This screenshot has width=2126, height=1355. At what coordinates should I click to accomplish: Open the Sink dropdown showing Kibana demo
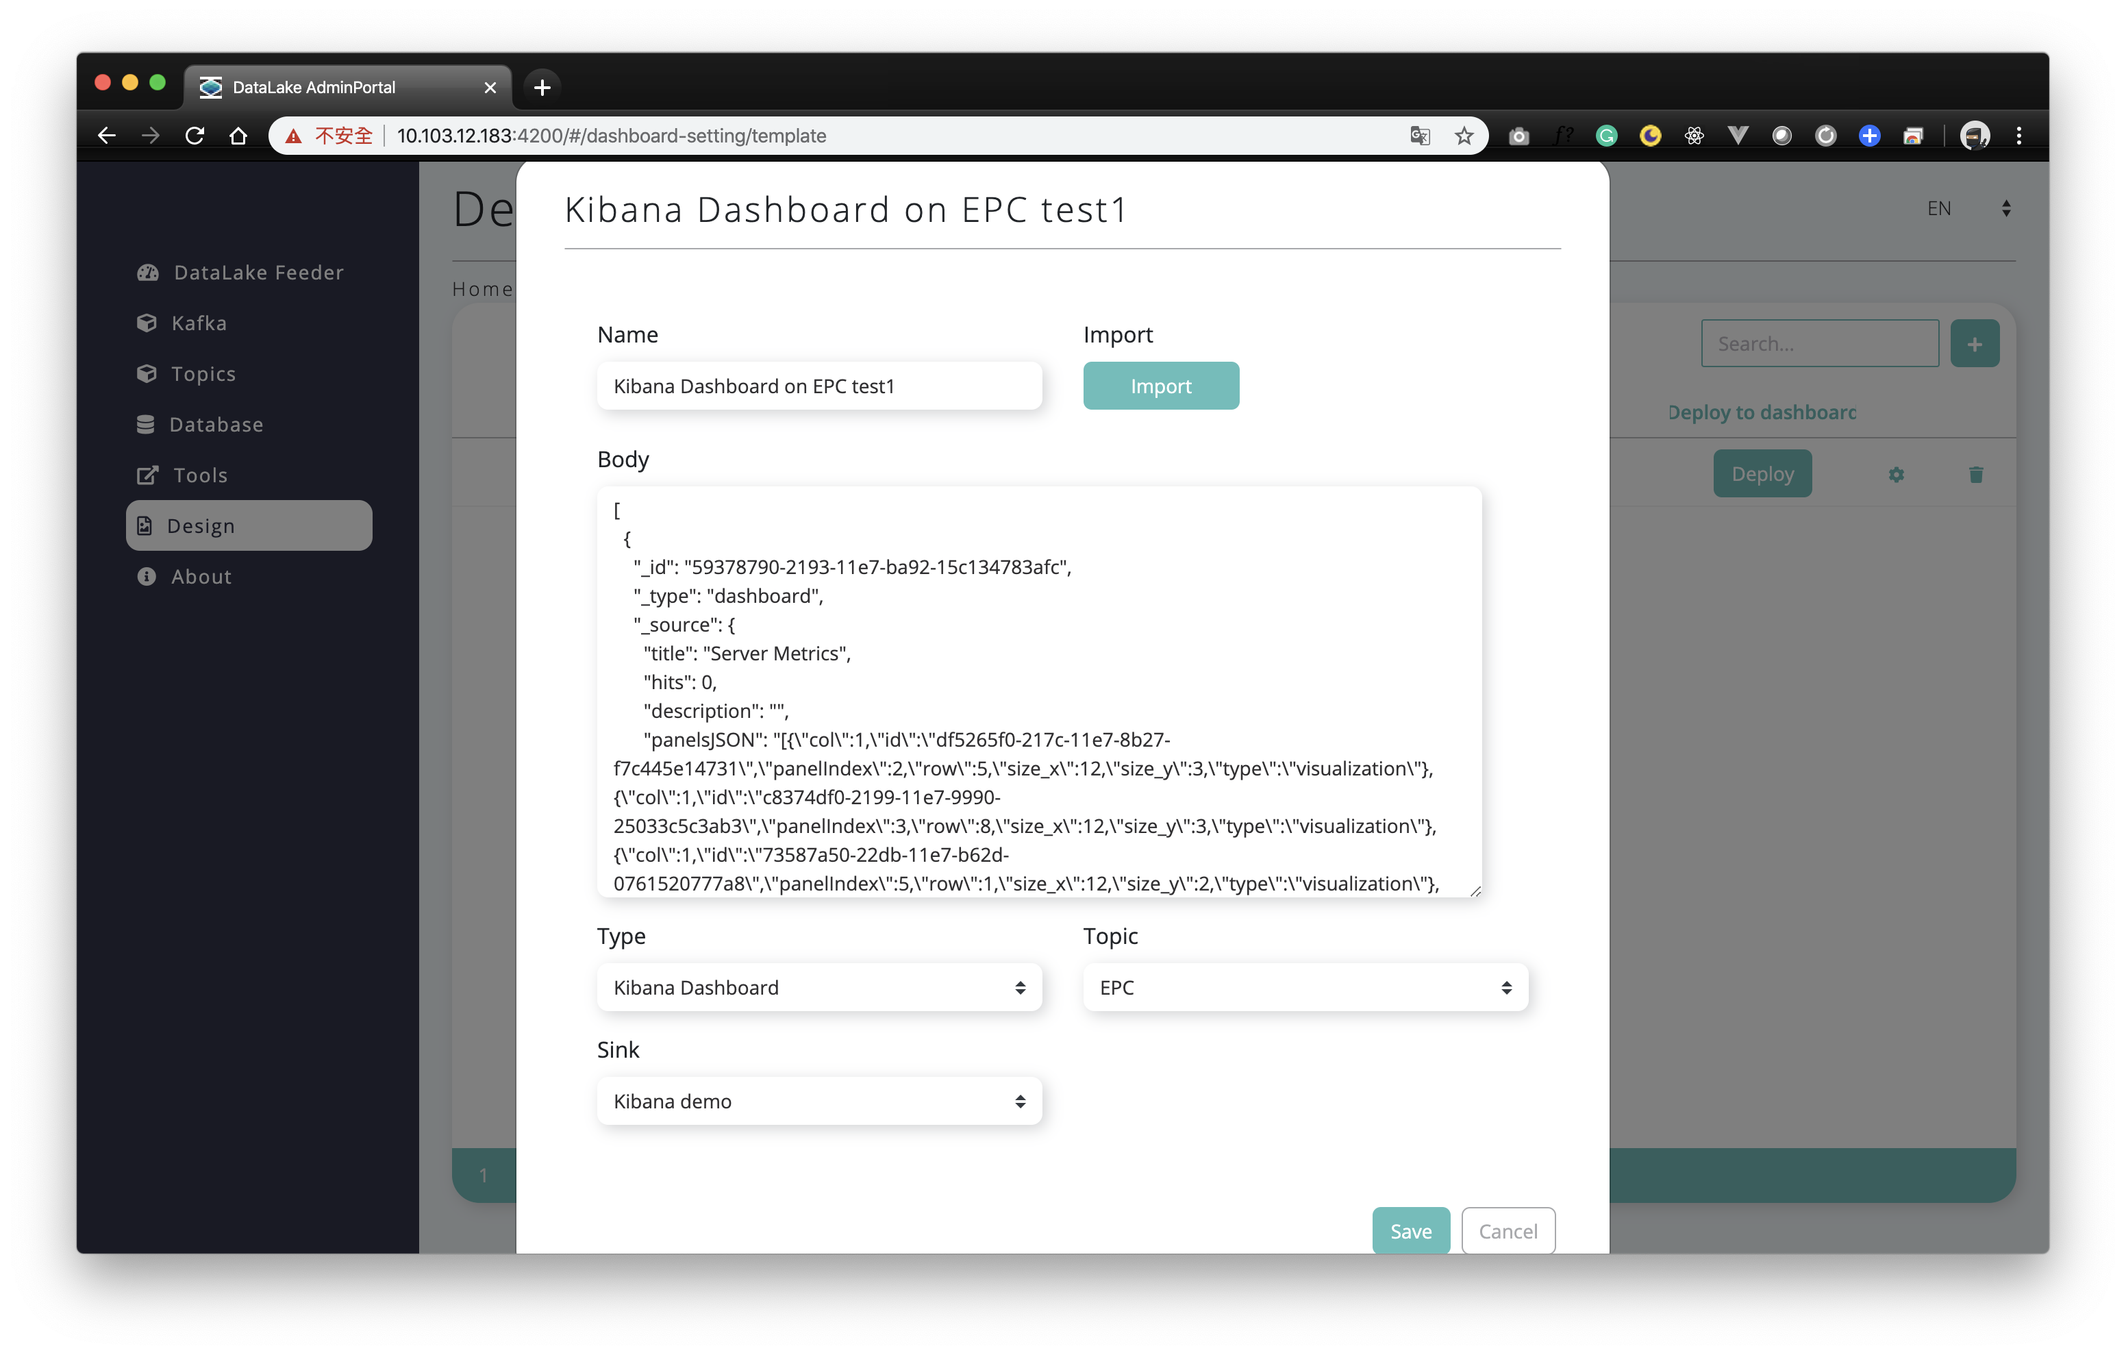pyautogui.click(x=819, y=1101)
